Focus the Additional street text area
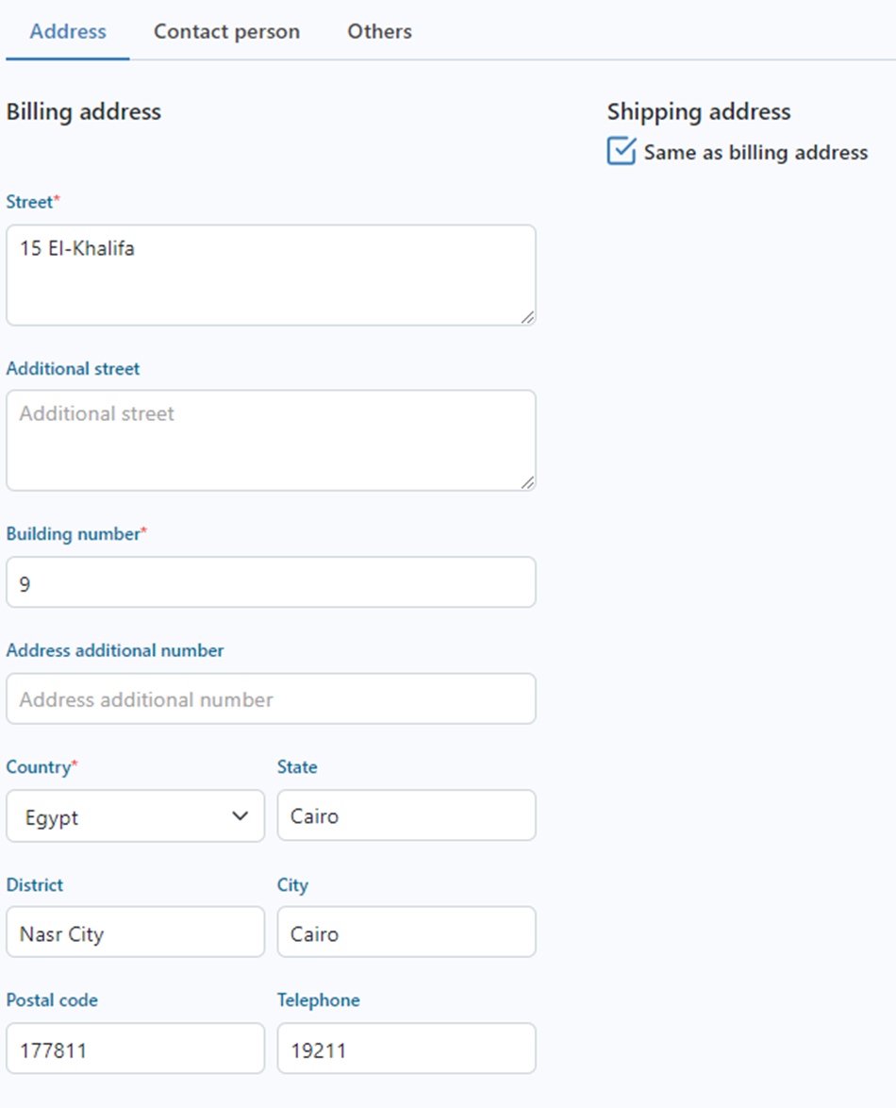 [271, 440]
